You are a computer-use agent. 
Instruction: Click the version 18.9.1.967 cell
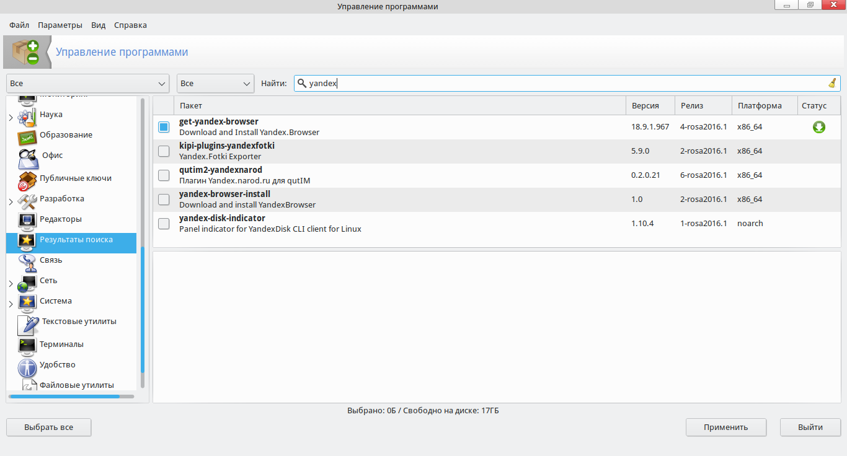coord(650,127)
